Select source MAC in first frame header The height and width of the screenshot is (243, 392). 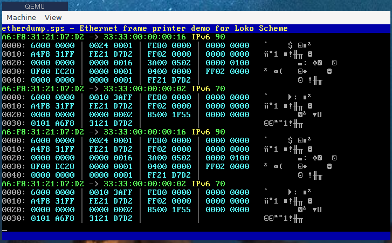43,37
